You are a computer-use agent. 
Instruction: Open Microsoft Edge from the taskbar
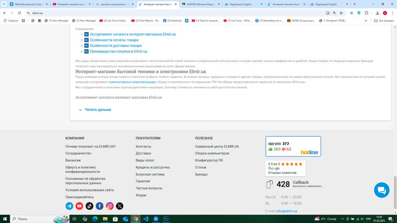tap(95, 219)
